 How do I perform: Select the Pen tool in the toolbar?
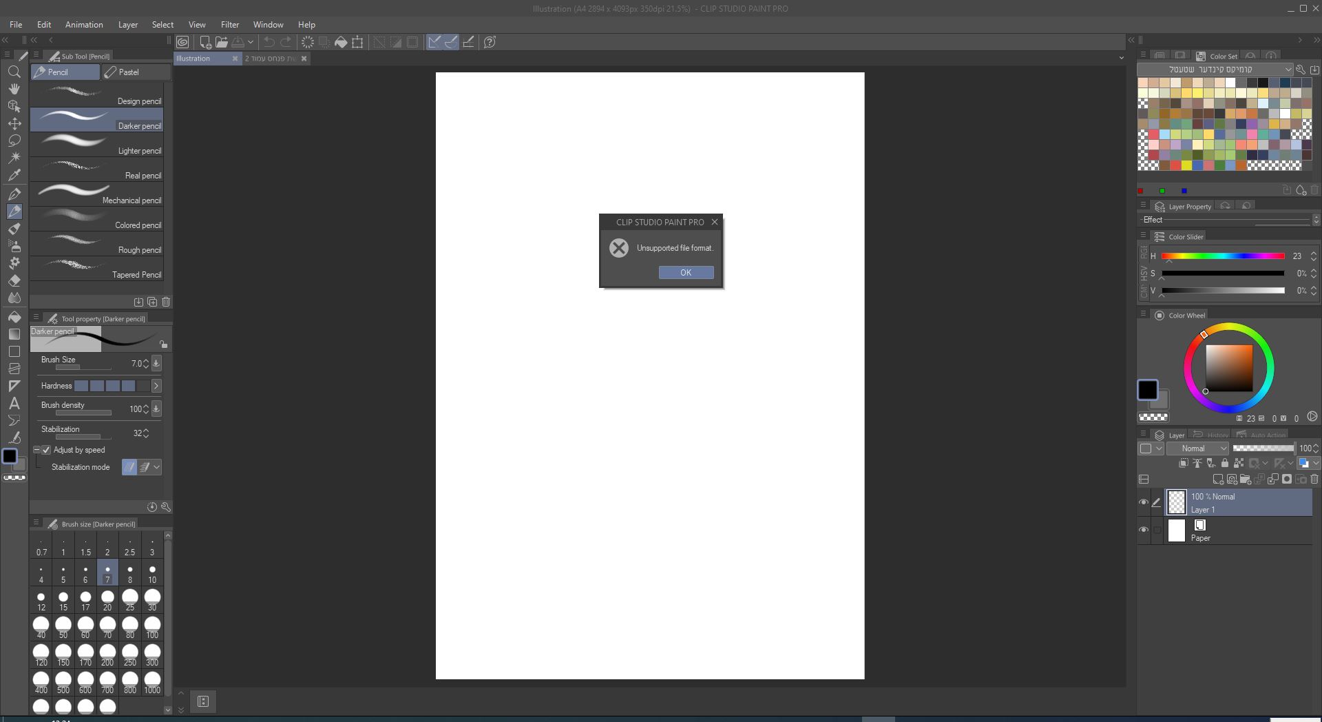[14, 194]
